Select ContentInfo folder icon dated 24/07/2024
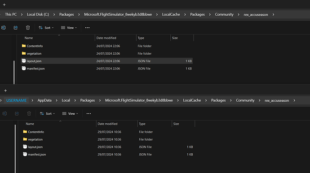 [24, 46]
